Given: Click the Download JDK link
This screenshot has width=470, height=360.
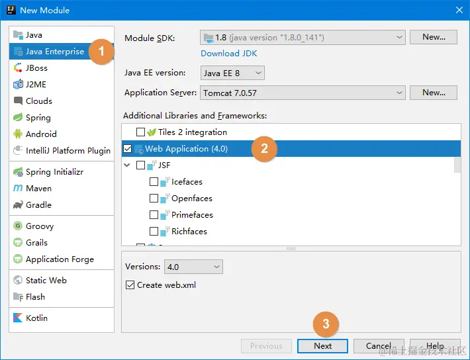Looking at the screenshot, I should tap(228, 54).
